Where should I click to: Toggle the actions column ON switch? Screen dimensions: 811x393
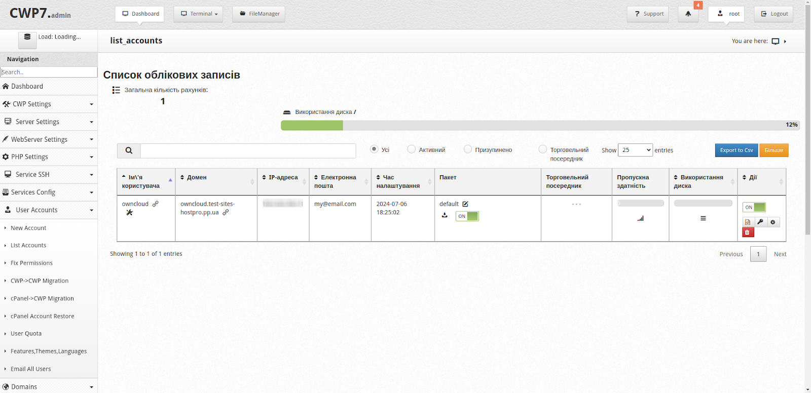[x=754, y=207]
